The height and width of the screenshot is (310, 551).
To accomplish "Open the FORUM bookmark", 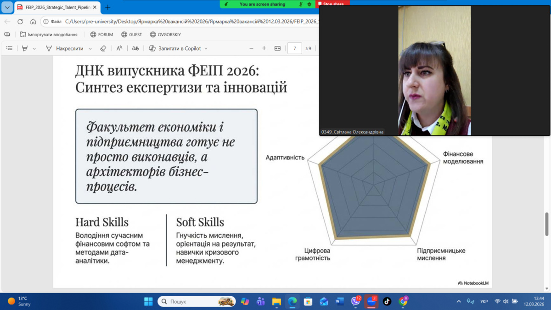I will tap(101, 34).
